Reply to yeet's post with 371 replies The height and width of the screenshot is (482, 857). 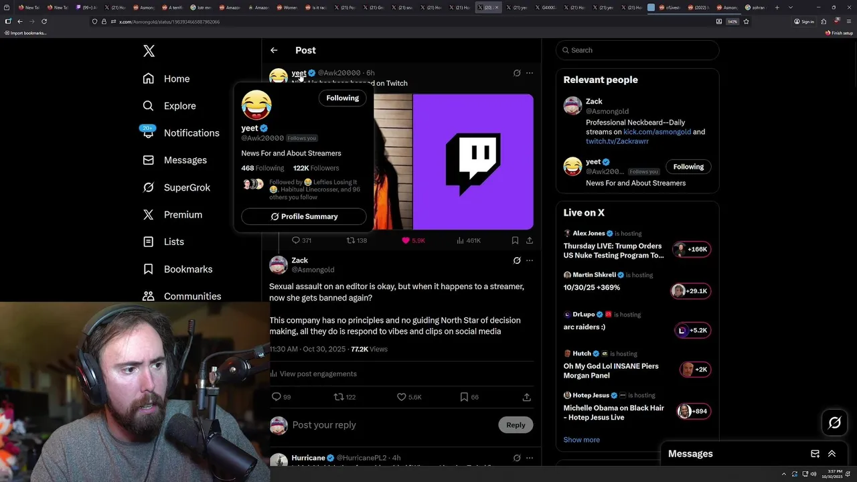point(301,240)
